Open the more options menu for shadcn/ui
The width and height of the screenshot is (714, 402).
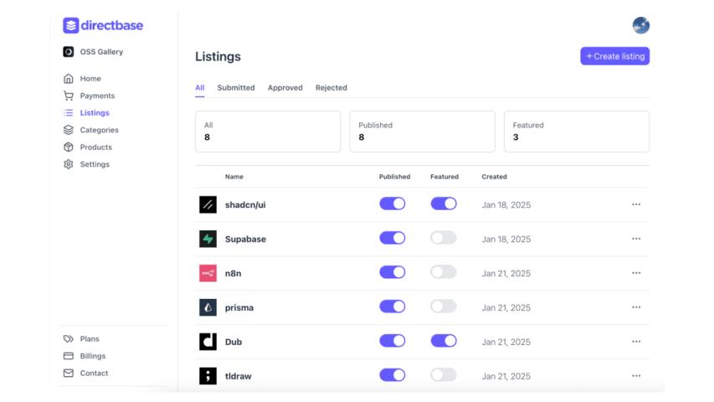pos(636,204)
